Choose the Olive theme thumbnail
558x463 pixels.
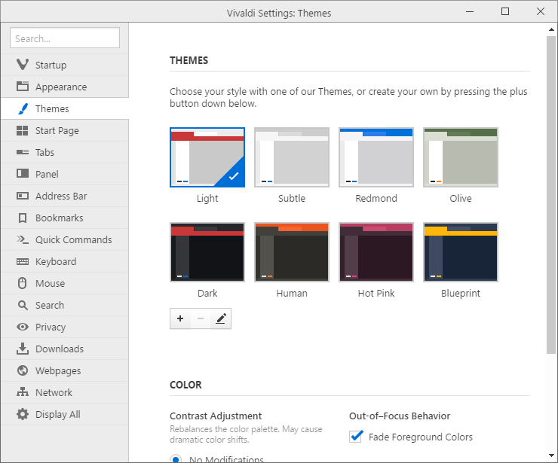click(x=461, y=157)
